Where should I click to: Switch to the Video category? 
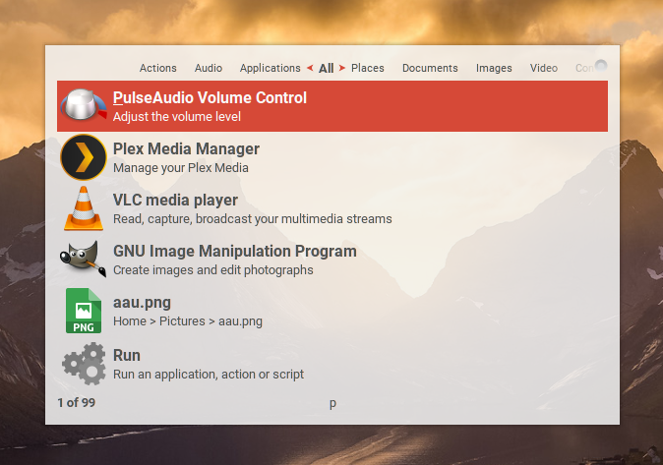click(x=544, y=68)
